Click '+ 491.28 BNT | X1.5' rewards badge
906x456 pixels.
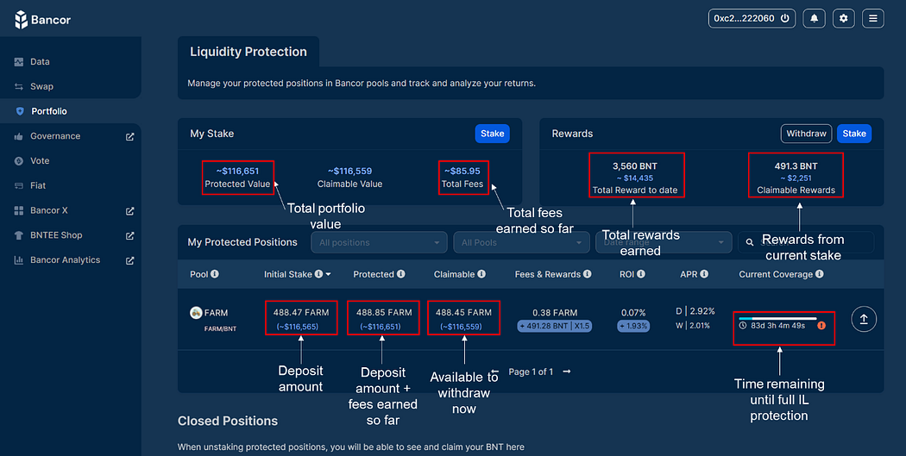coord(555,326)
